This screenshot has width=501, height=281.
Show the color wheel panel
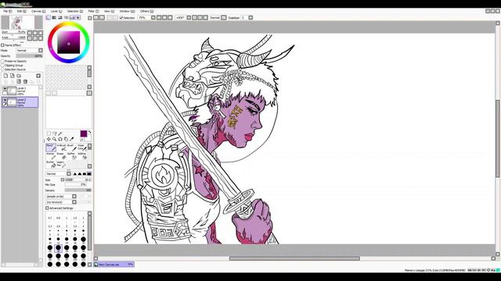(x=49, y=18)
